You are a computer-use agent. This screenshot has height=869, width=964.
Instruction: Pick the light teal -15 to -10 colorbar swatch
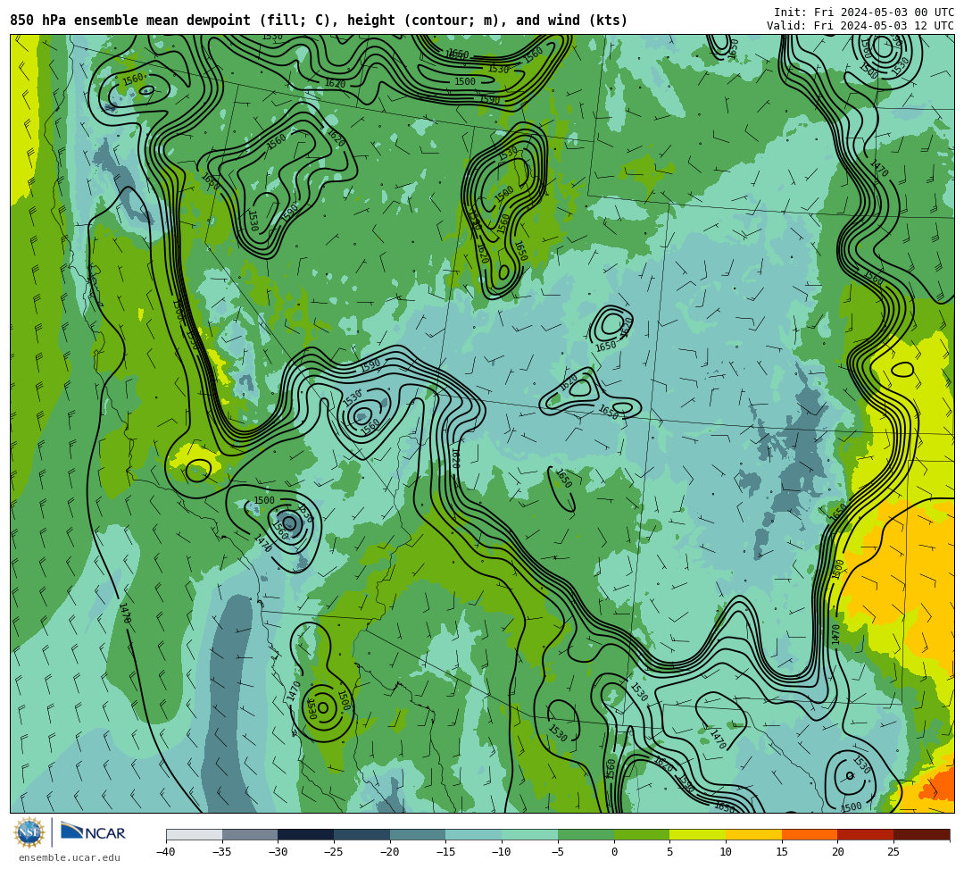[474, 834]
